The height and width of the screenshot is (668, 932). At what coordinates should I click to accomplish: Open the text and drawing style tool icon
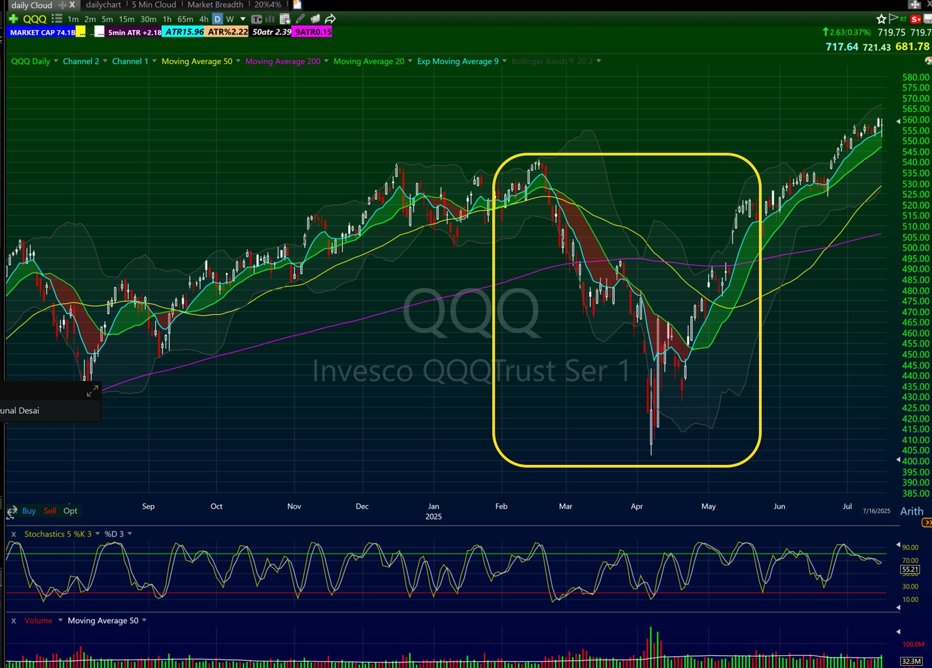pyautogui.click(x=256, y=19)
